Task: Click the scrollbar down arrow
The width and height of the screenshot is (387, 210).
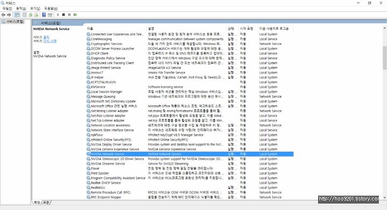Action: click(x=384, y=197)
